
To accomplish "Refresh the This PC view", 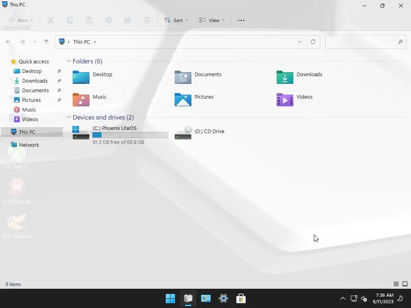I will (x=313, y=42).
